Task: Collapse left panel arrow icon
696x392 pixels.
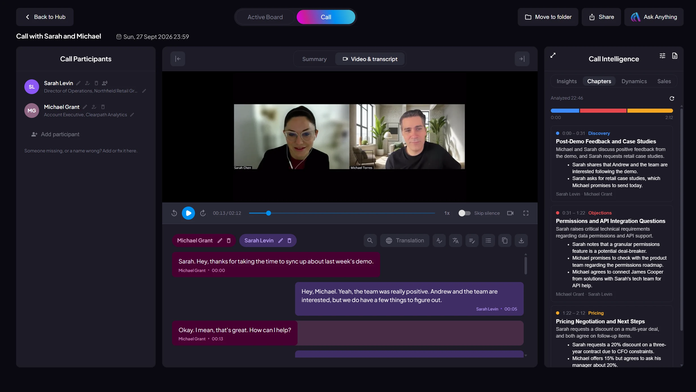Action: click(x=178, y=59)
